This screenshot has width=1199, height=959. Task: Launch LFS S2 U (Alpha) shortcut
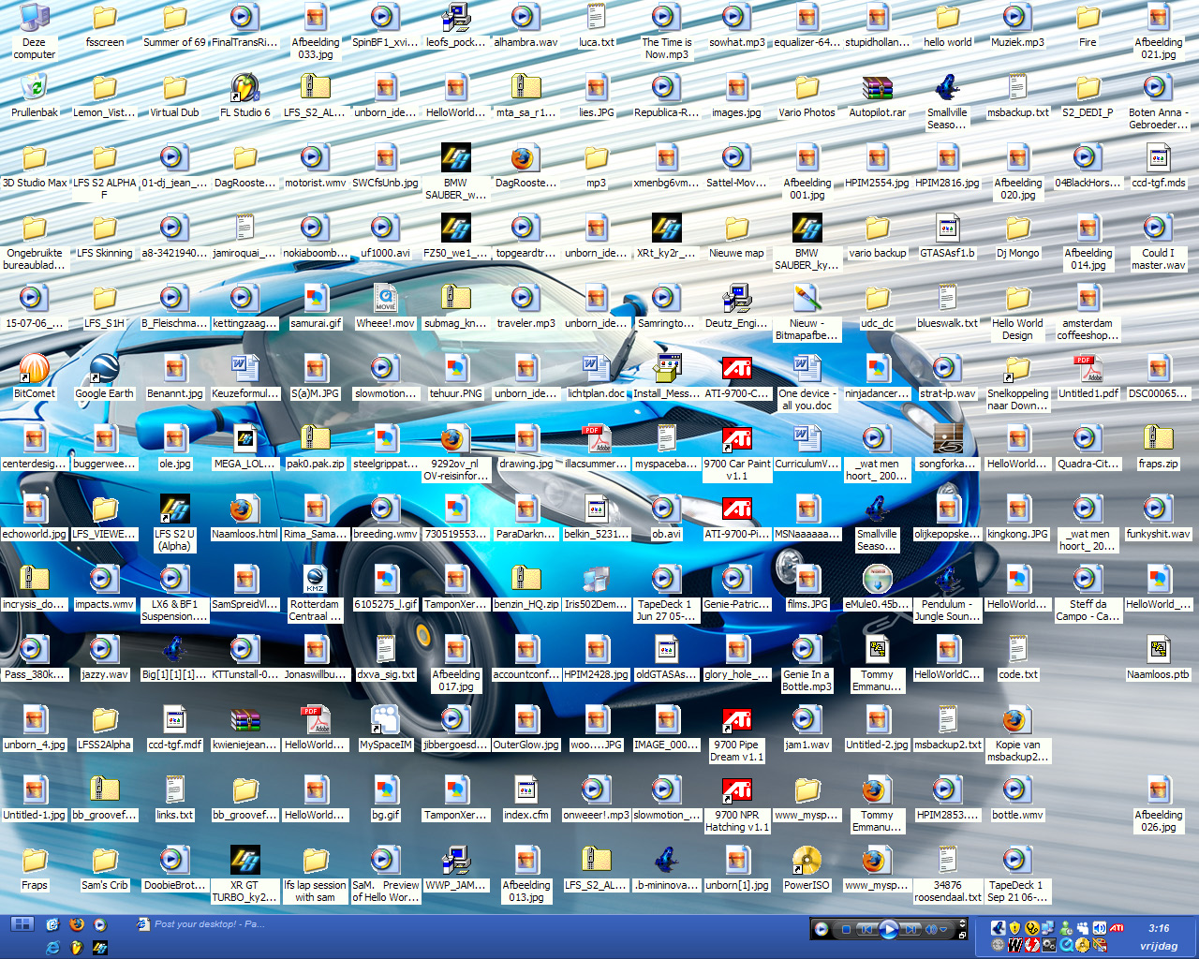(174, 524)
